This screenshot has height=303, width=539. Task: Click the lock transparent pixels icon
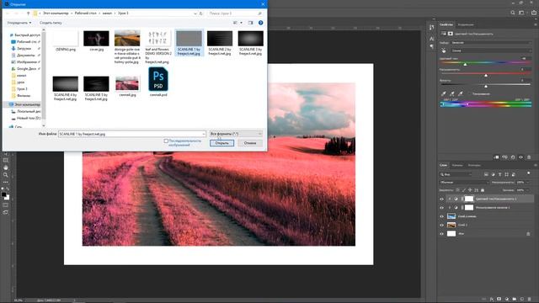tap(457, 190)
